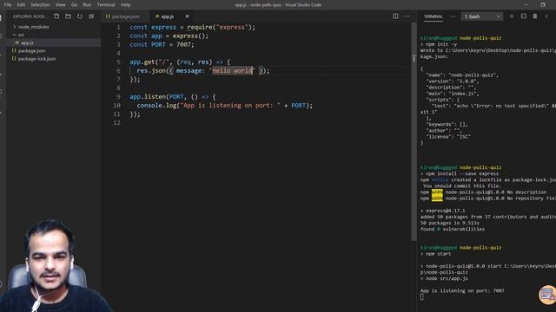The image size is (556, 312).
Task: Click the EXPLORER panel header title
Action: point(30,16)
